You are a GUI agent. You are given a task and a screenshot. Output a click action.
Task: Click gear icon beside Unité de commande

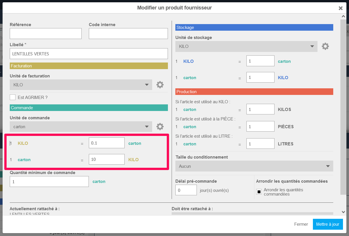click(160, 126)
